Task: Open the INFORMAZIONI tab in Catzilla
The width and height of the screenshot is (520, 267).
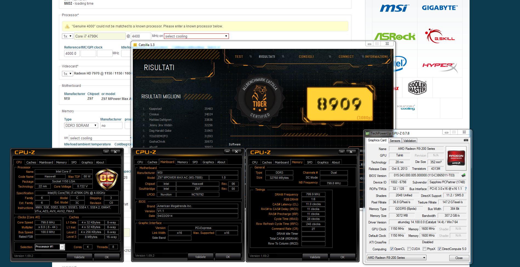Action: click(376, 57)
